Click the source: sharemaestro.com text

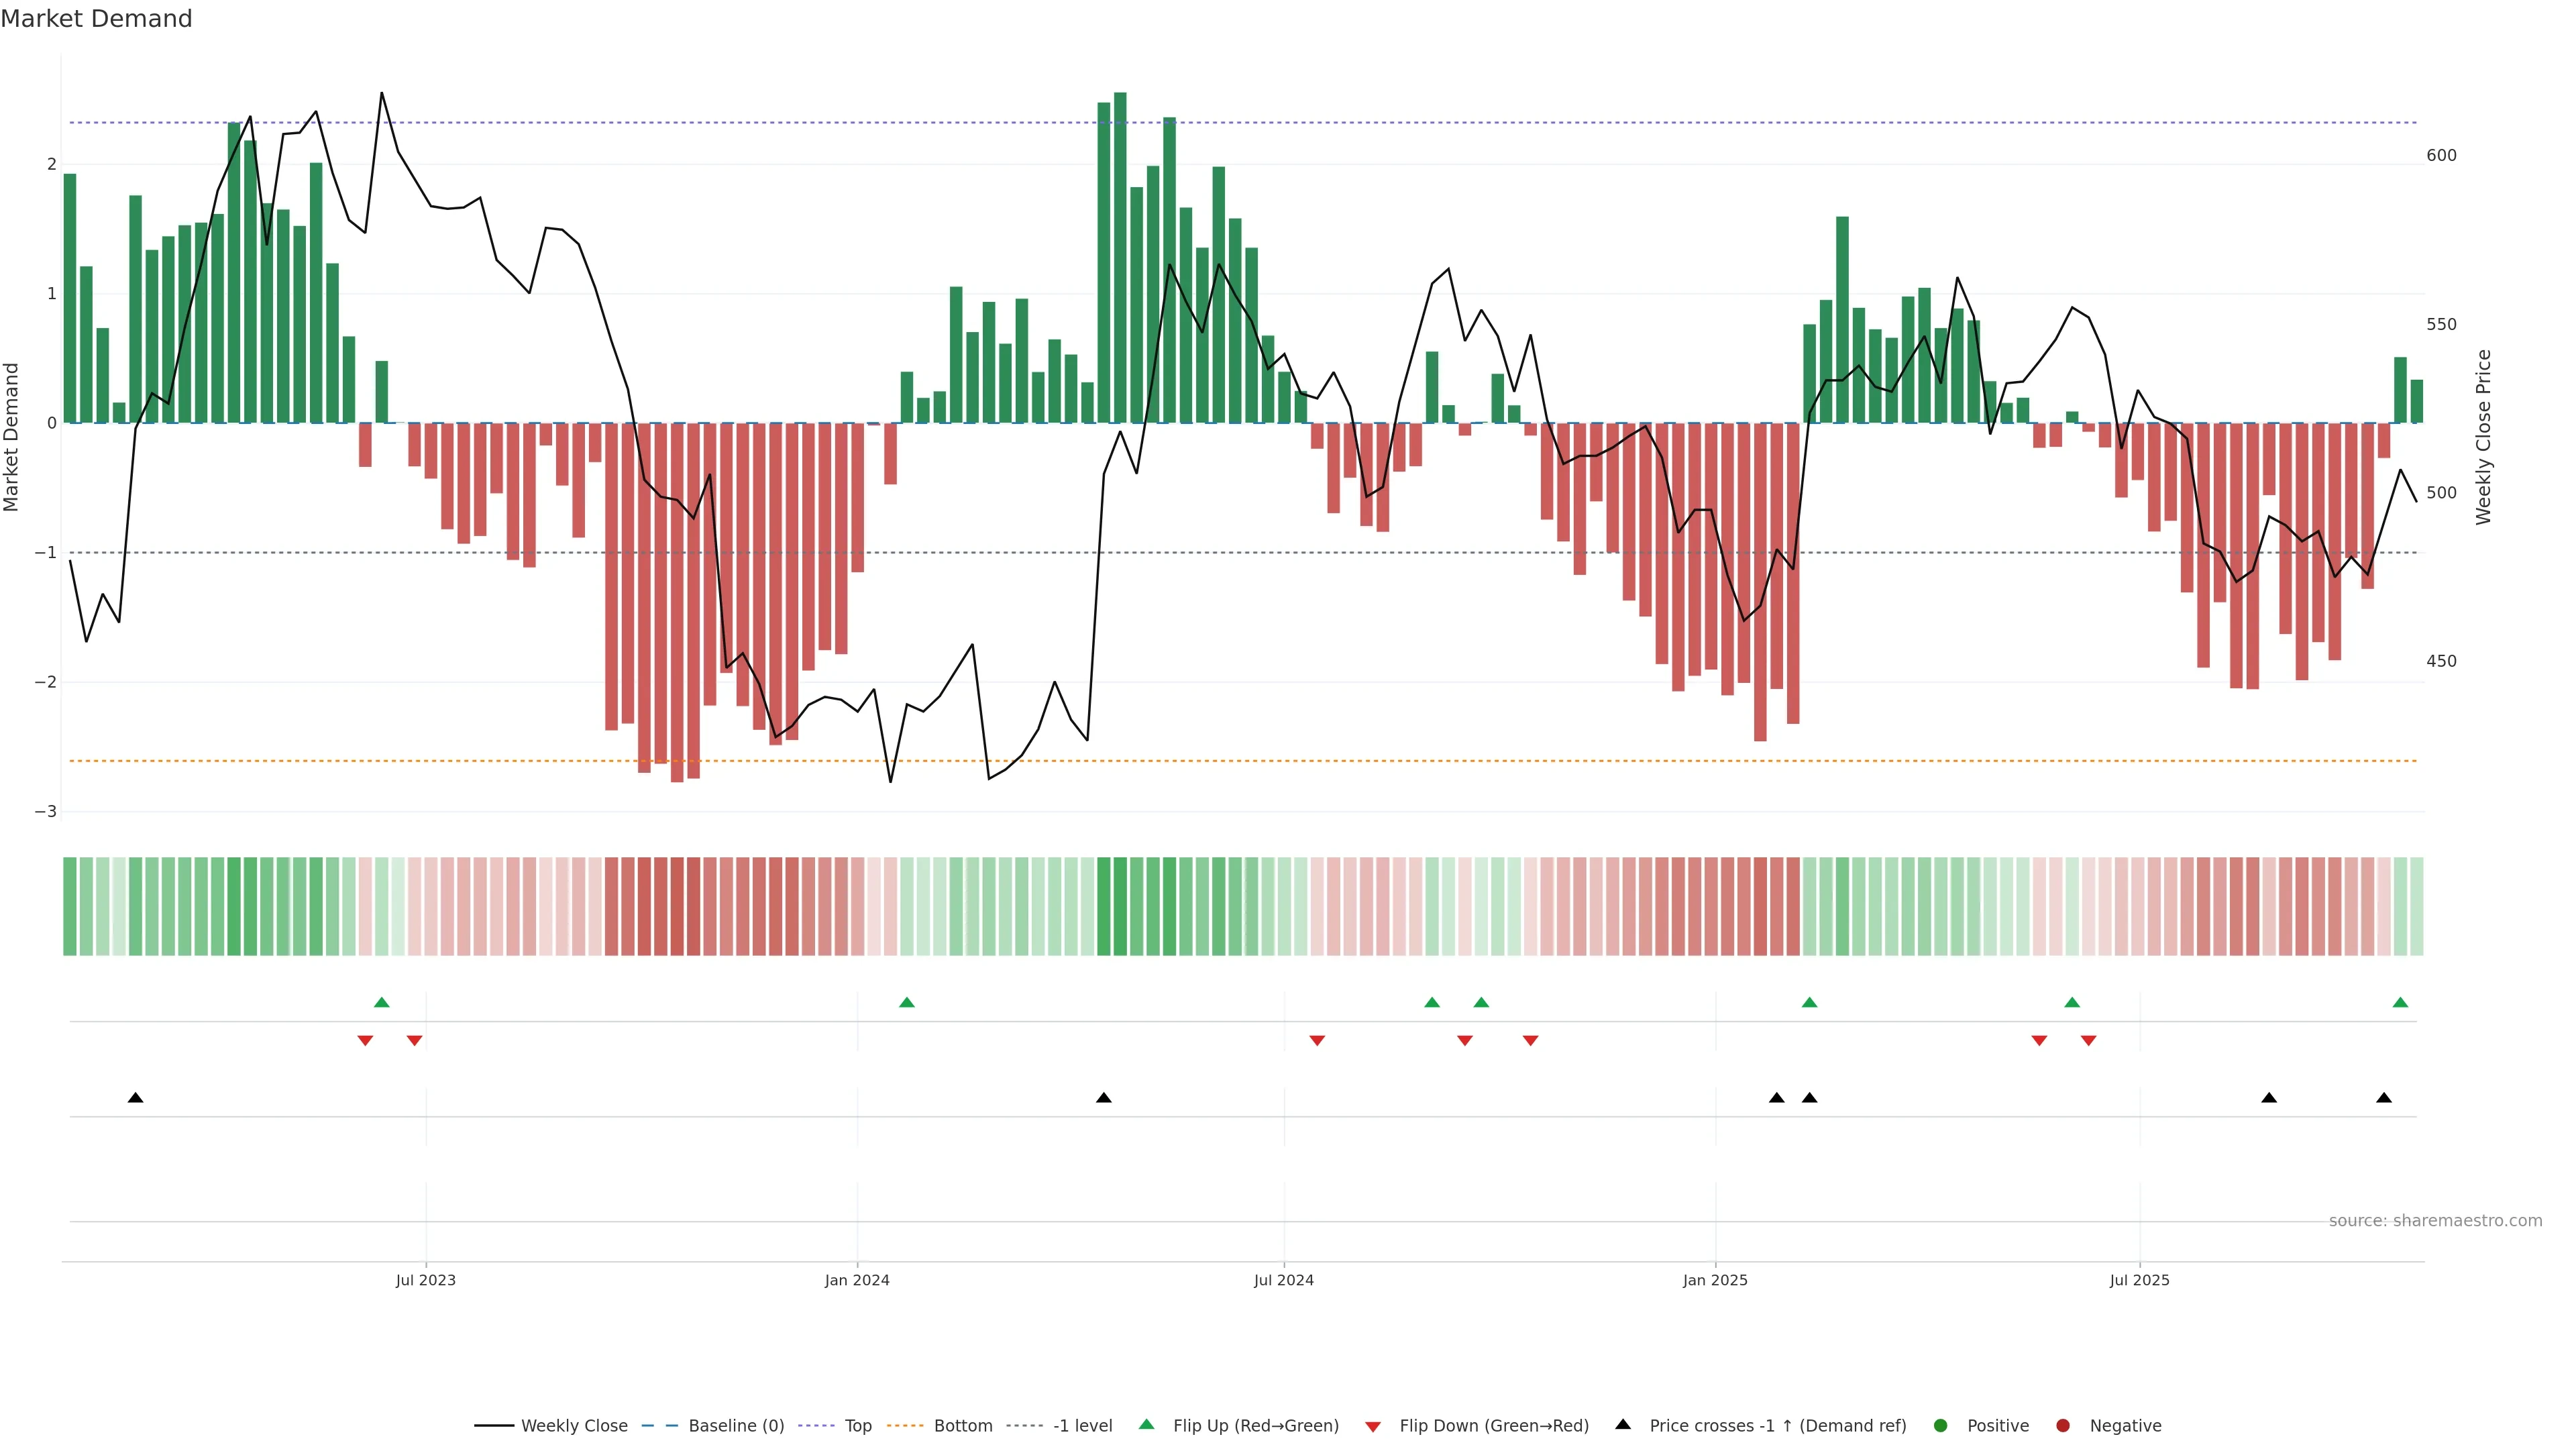coord(2435,1220)
